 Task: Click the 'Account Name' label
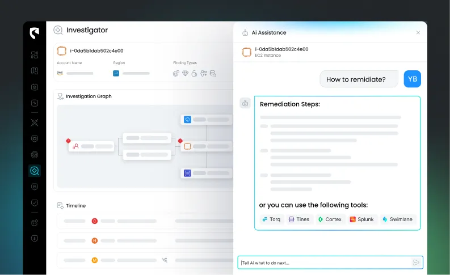click(x=69, y=63)
